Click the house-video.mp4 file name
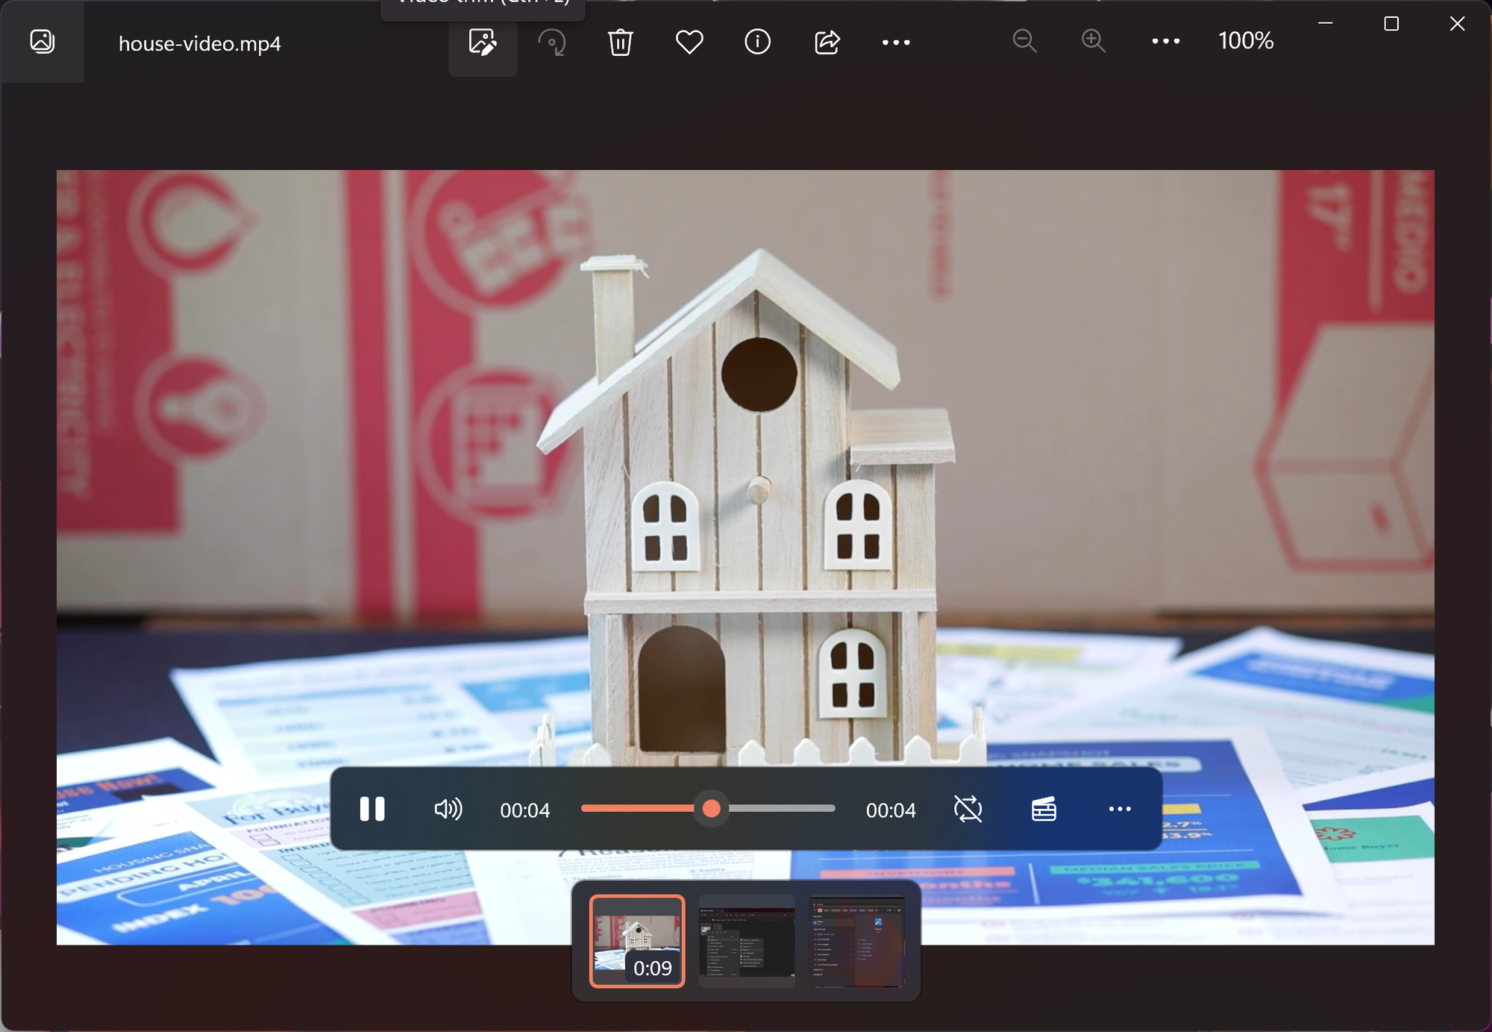1492x1032 pixels. 200,43
